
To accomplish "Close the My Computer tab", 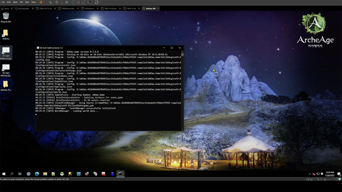I will (33, 8).
